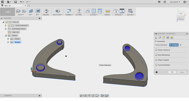Expand the Setup3 tree node
The image size is (189, 101).
point(8,39)
